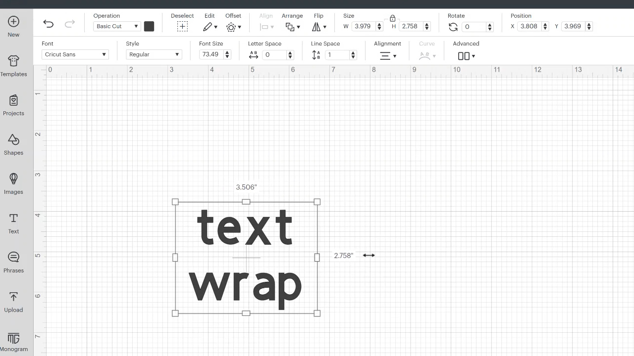Open the Monogram tool
Viewport: 634px width, 356px height.
(13, 342)
